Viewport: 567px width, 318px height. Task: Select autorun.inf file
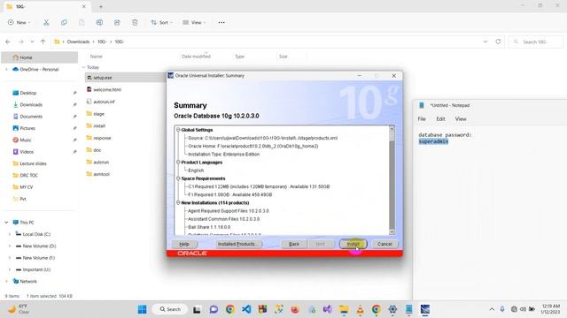pyautogui.click(x=104, y=102)
